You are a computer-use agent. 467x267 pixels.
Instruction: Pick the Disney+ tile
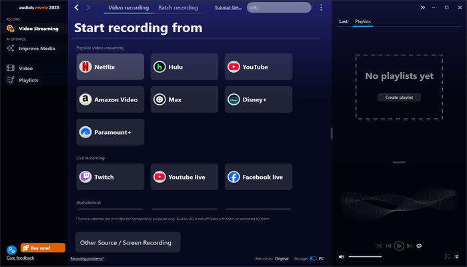pos(259,99)
